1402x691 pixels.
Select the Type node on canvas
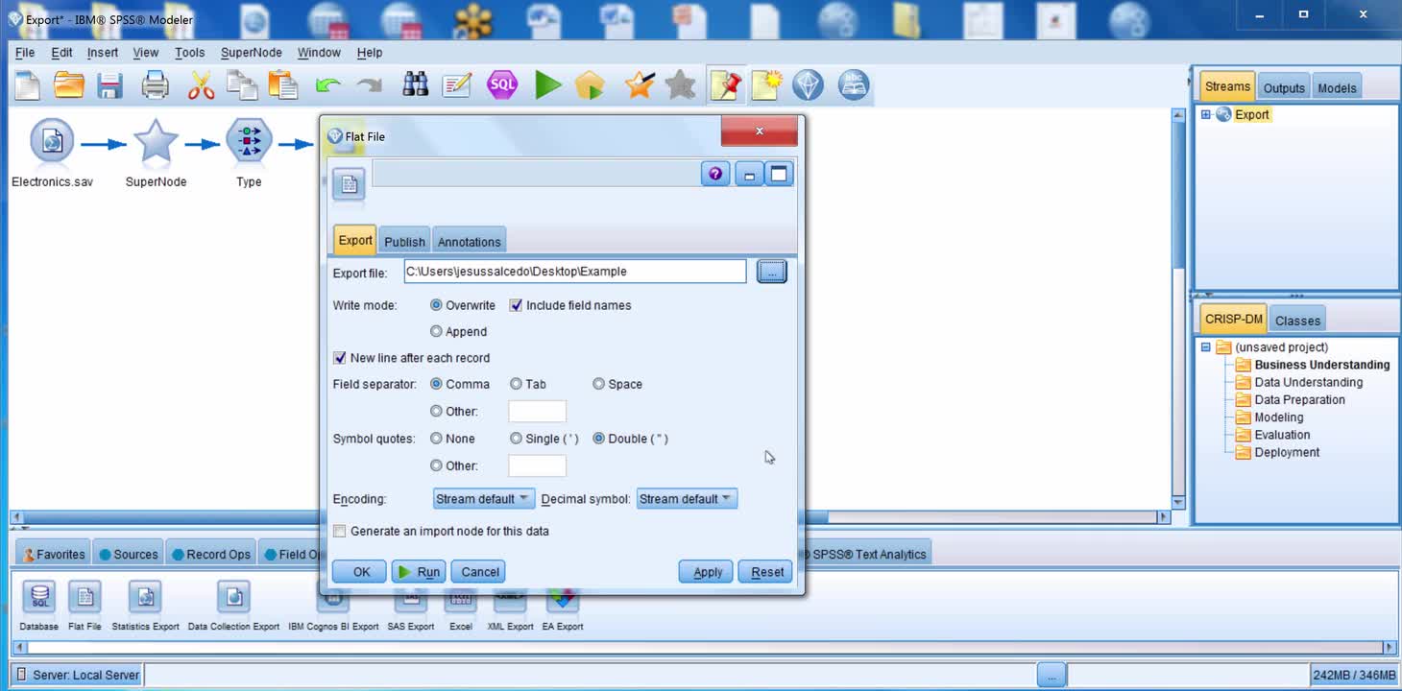point(249,144)
